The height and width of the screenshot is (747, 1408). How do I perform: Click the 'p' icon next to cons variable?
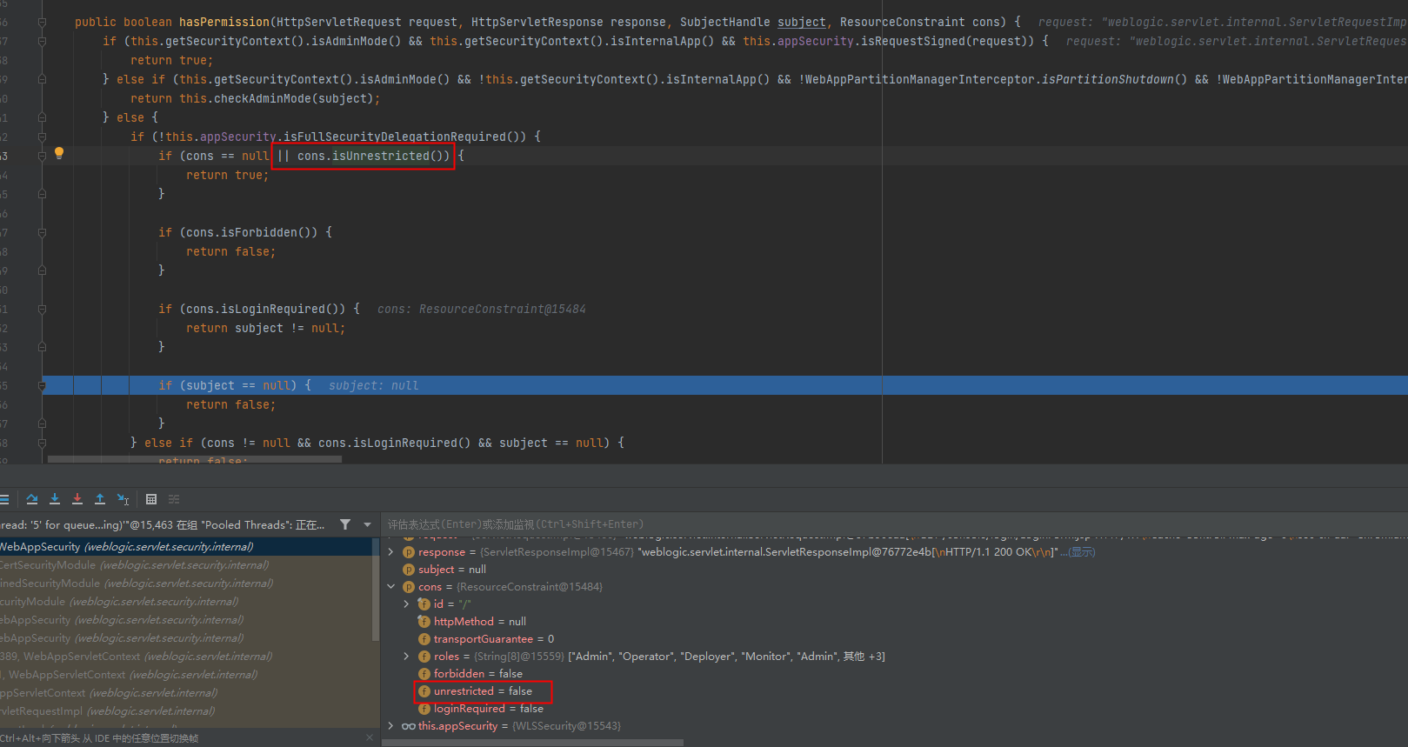click(x=409, y=587)
